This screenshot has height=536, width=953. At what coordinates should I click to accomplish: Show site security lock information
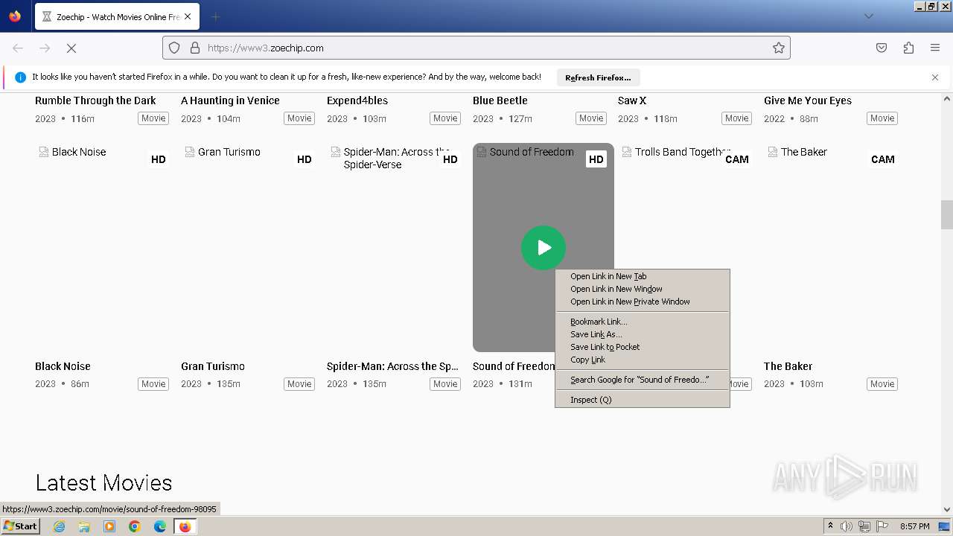click(195, 48)
